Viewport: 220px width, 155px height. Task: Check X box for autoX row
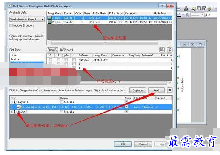(x=51, y=59)
